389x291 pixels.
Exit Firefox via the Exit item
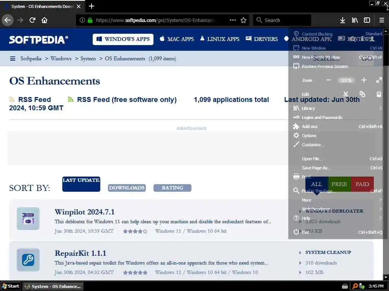[338, 232]
